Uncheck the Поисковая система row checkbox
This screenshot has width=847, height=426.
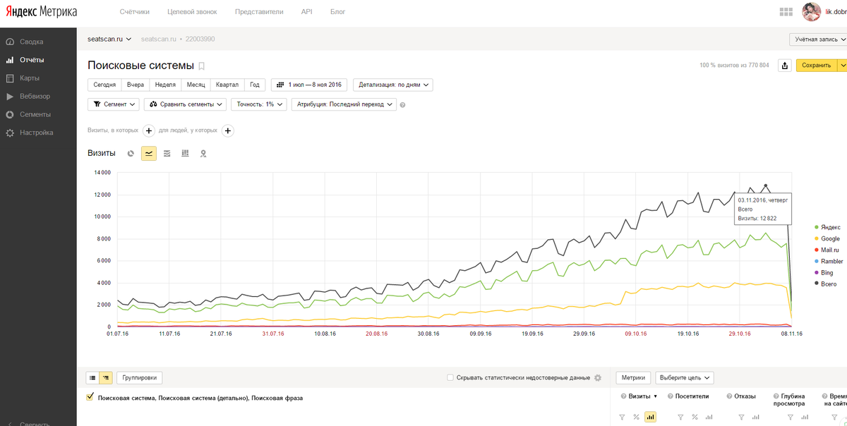90,397
